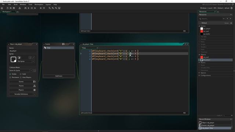Click the gear icon next to Physics button
This screenshot has width=235, height=132.
[x=35, y=90]
